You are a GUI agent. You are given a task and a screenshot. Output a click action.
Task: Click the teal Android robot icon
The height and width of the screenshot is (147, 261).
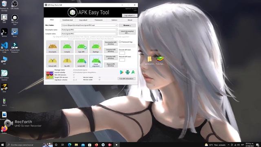point(128,72)
